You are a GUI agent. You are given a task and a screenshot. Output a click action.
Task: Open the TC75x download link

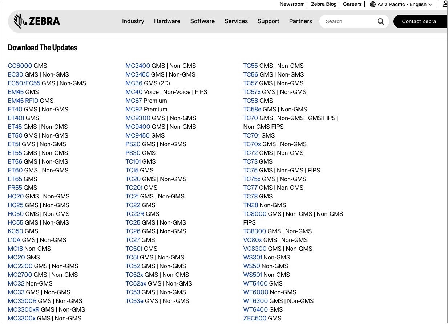252,179
